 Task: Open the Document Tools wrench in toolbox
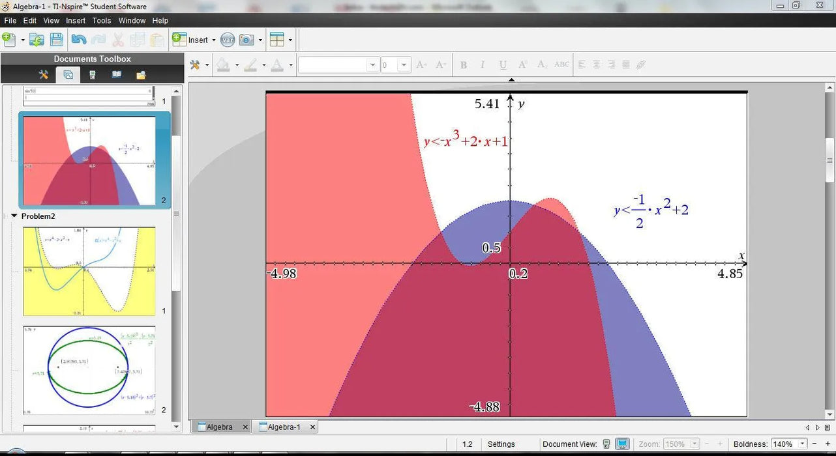(44, 75)
